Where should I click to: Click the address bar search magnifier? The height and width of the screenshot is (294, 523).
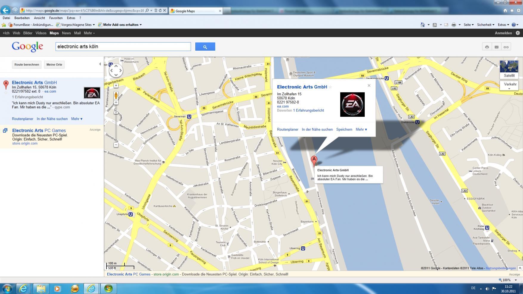coord(147,10)
